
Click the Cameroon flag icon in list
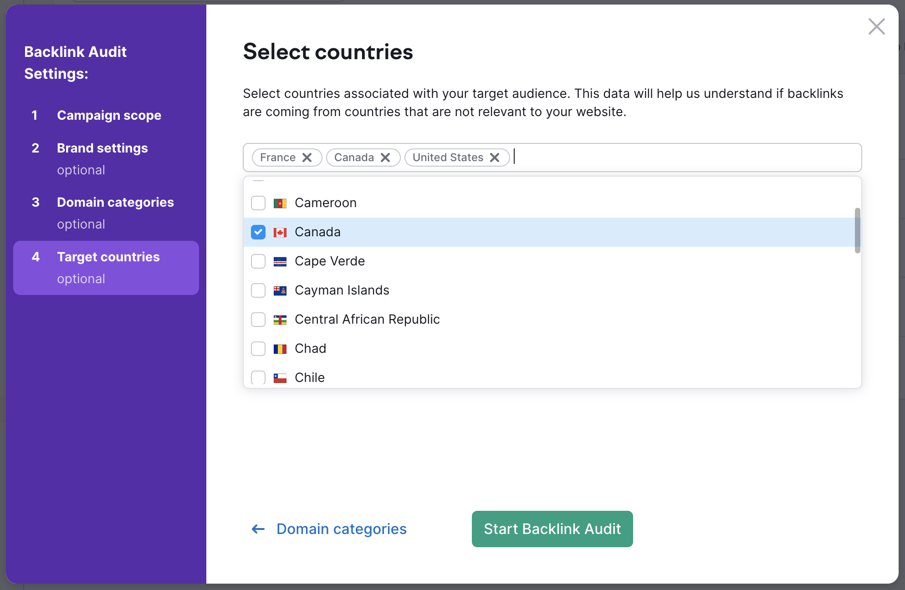click(280, 203)
